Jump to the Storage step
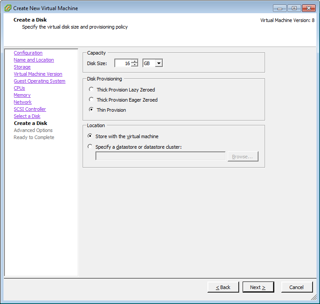Image resolution: width=320 pixels, height=304 pixels. 22,67
